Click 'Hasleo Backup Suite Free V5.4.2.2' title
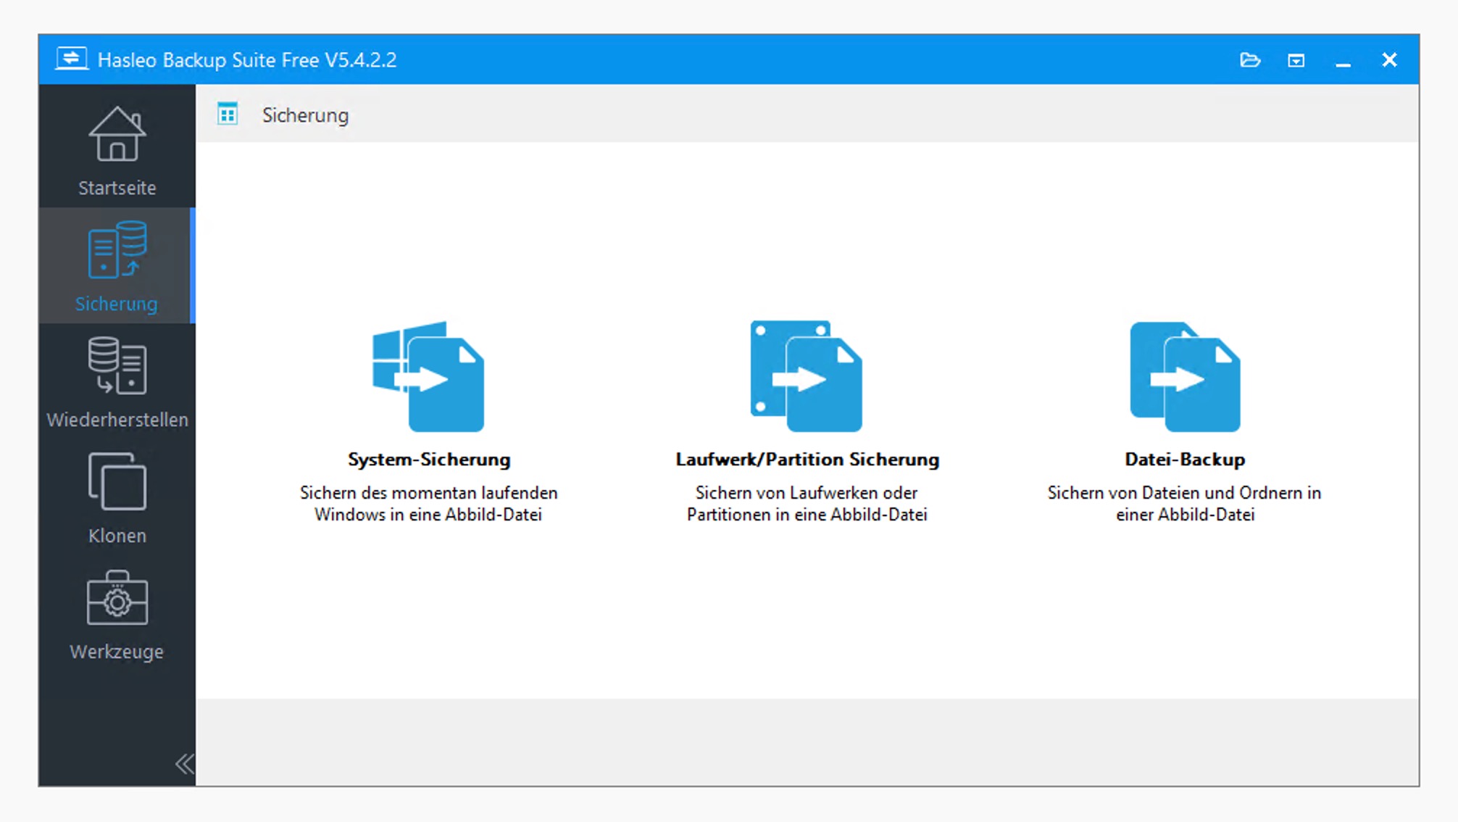The width and height of the screenshot is (1458, 822). 247,59
